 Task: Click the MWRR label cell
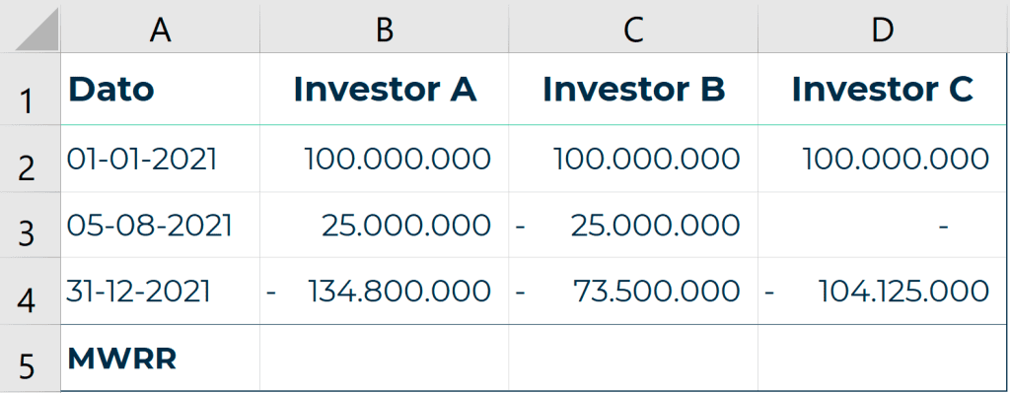point(161,358)
